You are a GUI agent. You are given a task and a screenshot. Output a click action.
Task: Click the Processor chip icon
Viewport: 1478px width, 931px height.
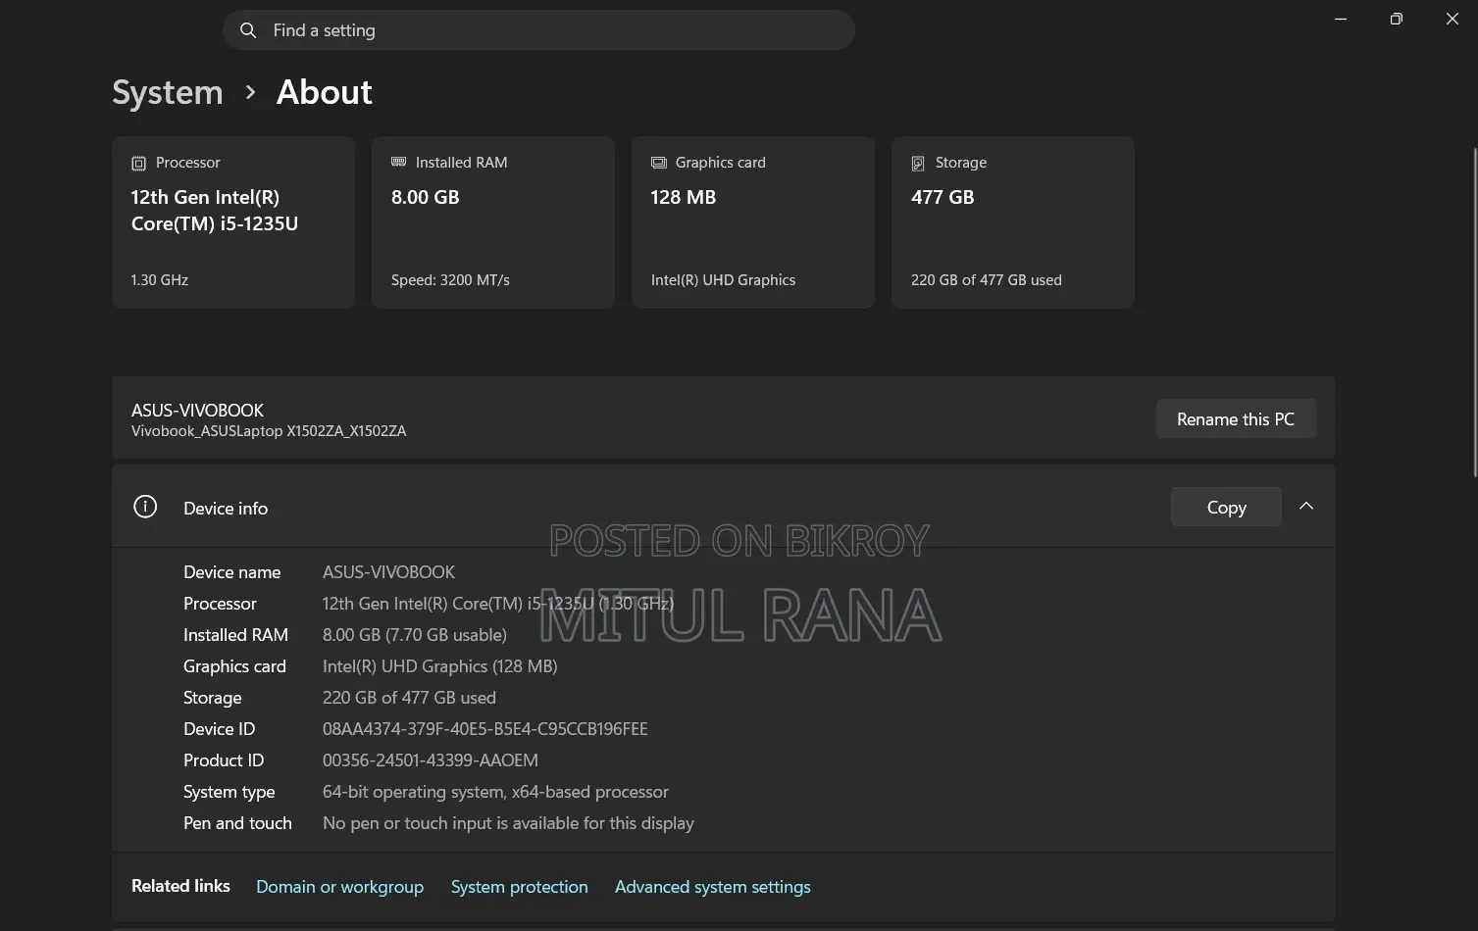click(x=139, y=164)
